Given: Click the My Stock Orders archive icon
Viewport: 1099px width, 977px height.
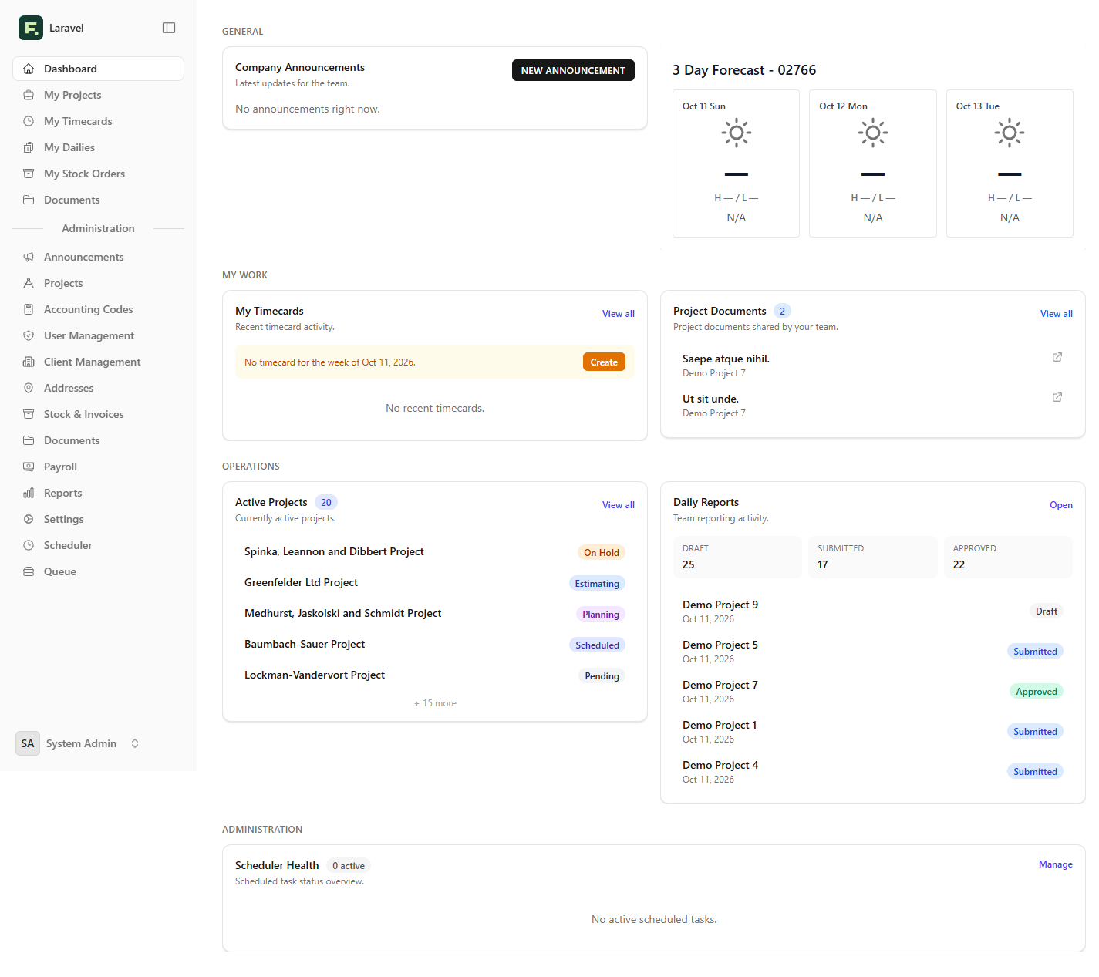Looking at the screenshot, I should point(29,174).
